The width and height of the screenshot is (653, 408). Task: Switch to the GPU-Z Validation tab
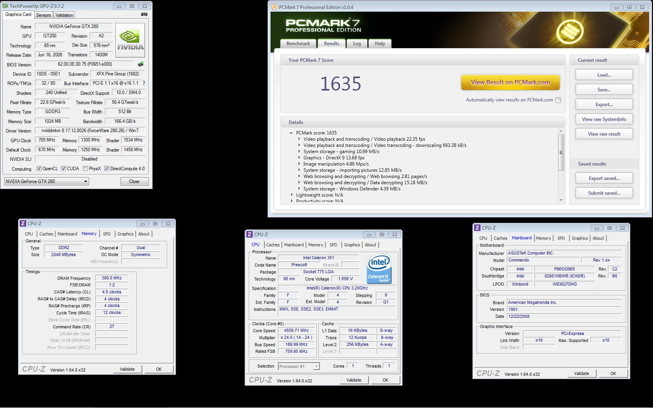point(64,15)
